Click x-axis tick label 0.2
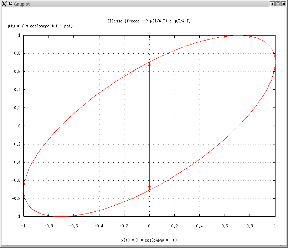 [x=175, y=226]
